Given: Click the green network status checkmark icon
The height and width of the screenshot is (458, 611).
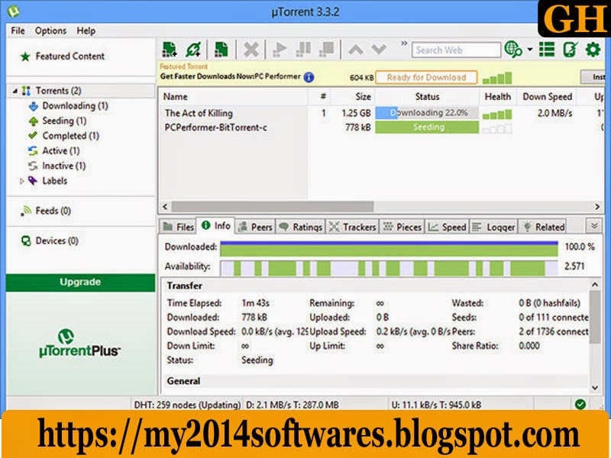Looking at the screenshot, I should pyautogui.click(x=580, y=405).
